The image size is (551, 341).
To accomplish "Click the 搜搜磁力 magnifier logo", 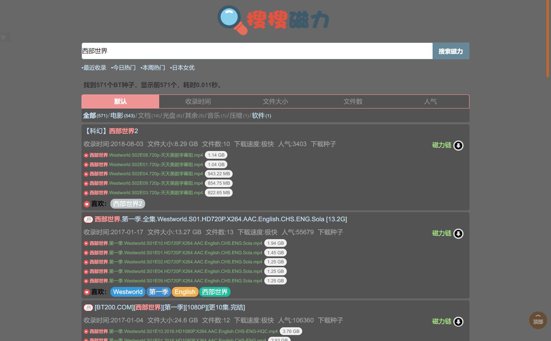I will coord(273,20).
